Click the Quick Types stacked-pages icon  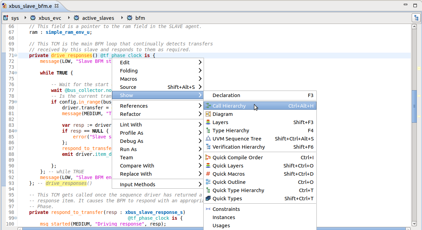pyautogui.click(x=208, y=199)
